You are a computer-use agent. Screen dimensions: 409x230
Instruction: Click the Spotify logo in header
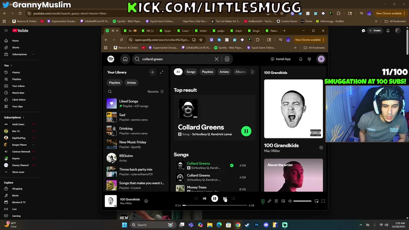111,59
